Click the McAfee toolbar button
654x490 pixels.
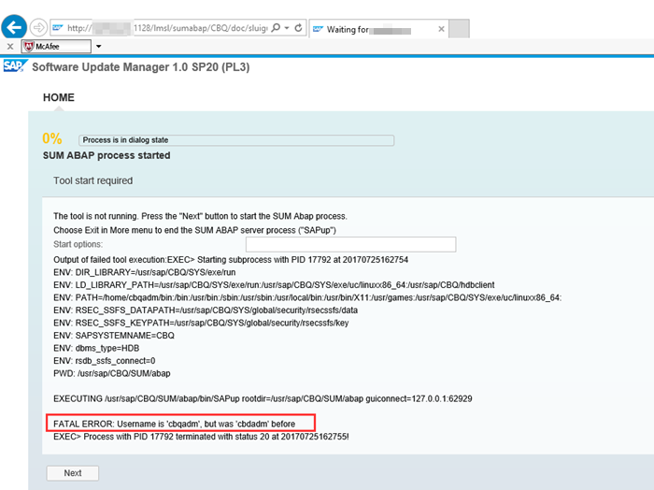[x=56, y=47]
